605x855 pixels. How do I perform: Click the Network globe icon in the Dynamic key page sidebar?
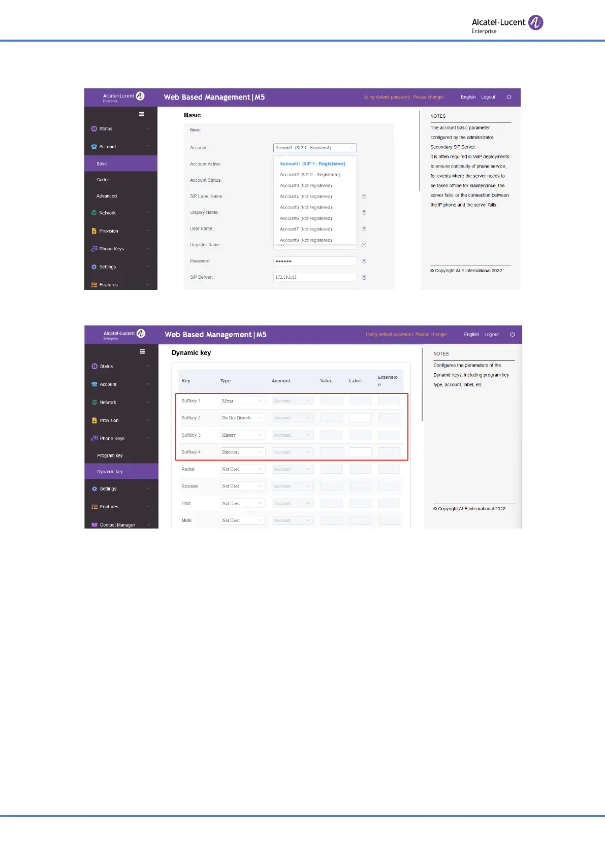(x=94, y=403)
